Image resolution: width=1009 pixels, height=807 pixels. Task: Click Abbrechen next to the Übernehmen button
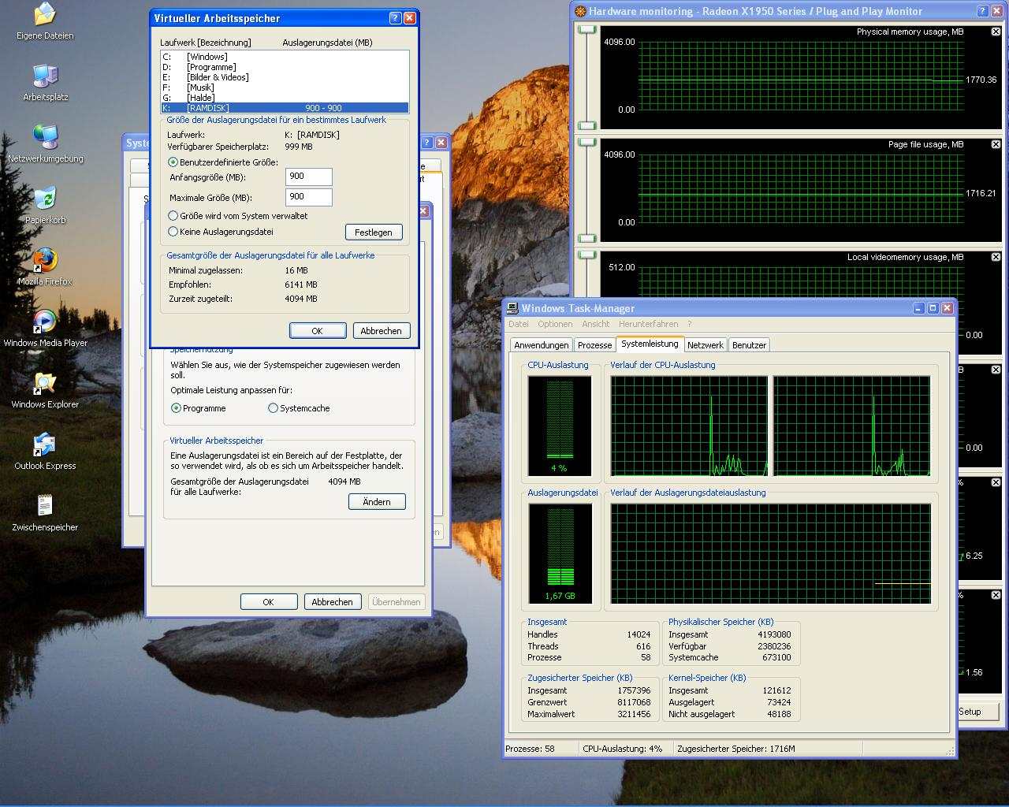332,602
